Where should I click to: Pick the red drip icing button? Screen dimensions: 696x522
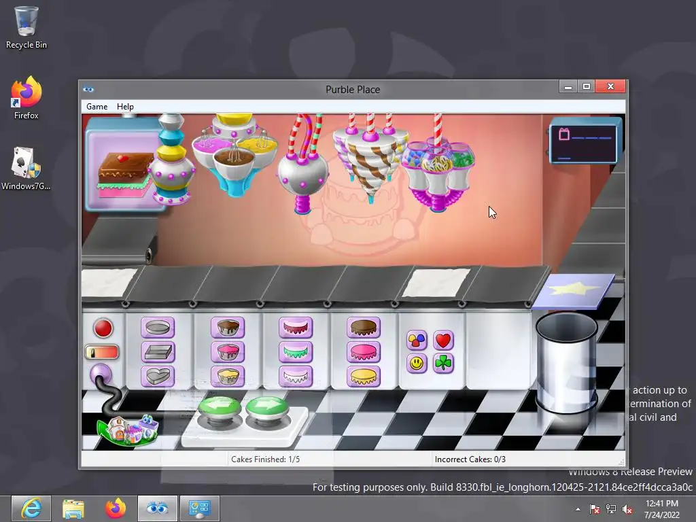pos(296,328)
